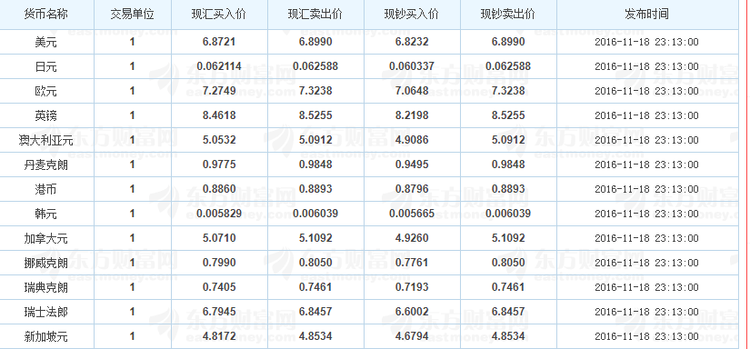Viewport: 750px width, 349px height.
Task: Click the 7.0648 value for 欧元
Action: [x=412, y=91]
